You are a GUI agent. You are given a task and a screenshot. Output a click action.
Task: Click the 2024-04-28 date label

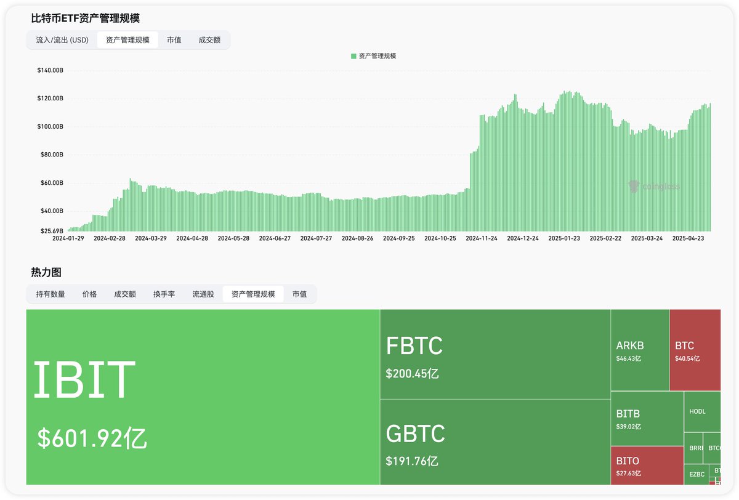tap(192, 238)
